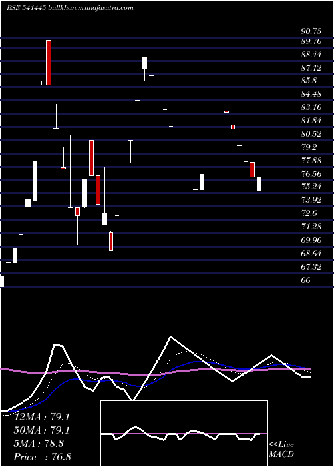Click the <<Live MACD label
Viewport: 334px width, 467px height.
point(281,449)
